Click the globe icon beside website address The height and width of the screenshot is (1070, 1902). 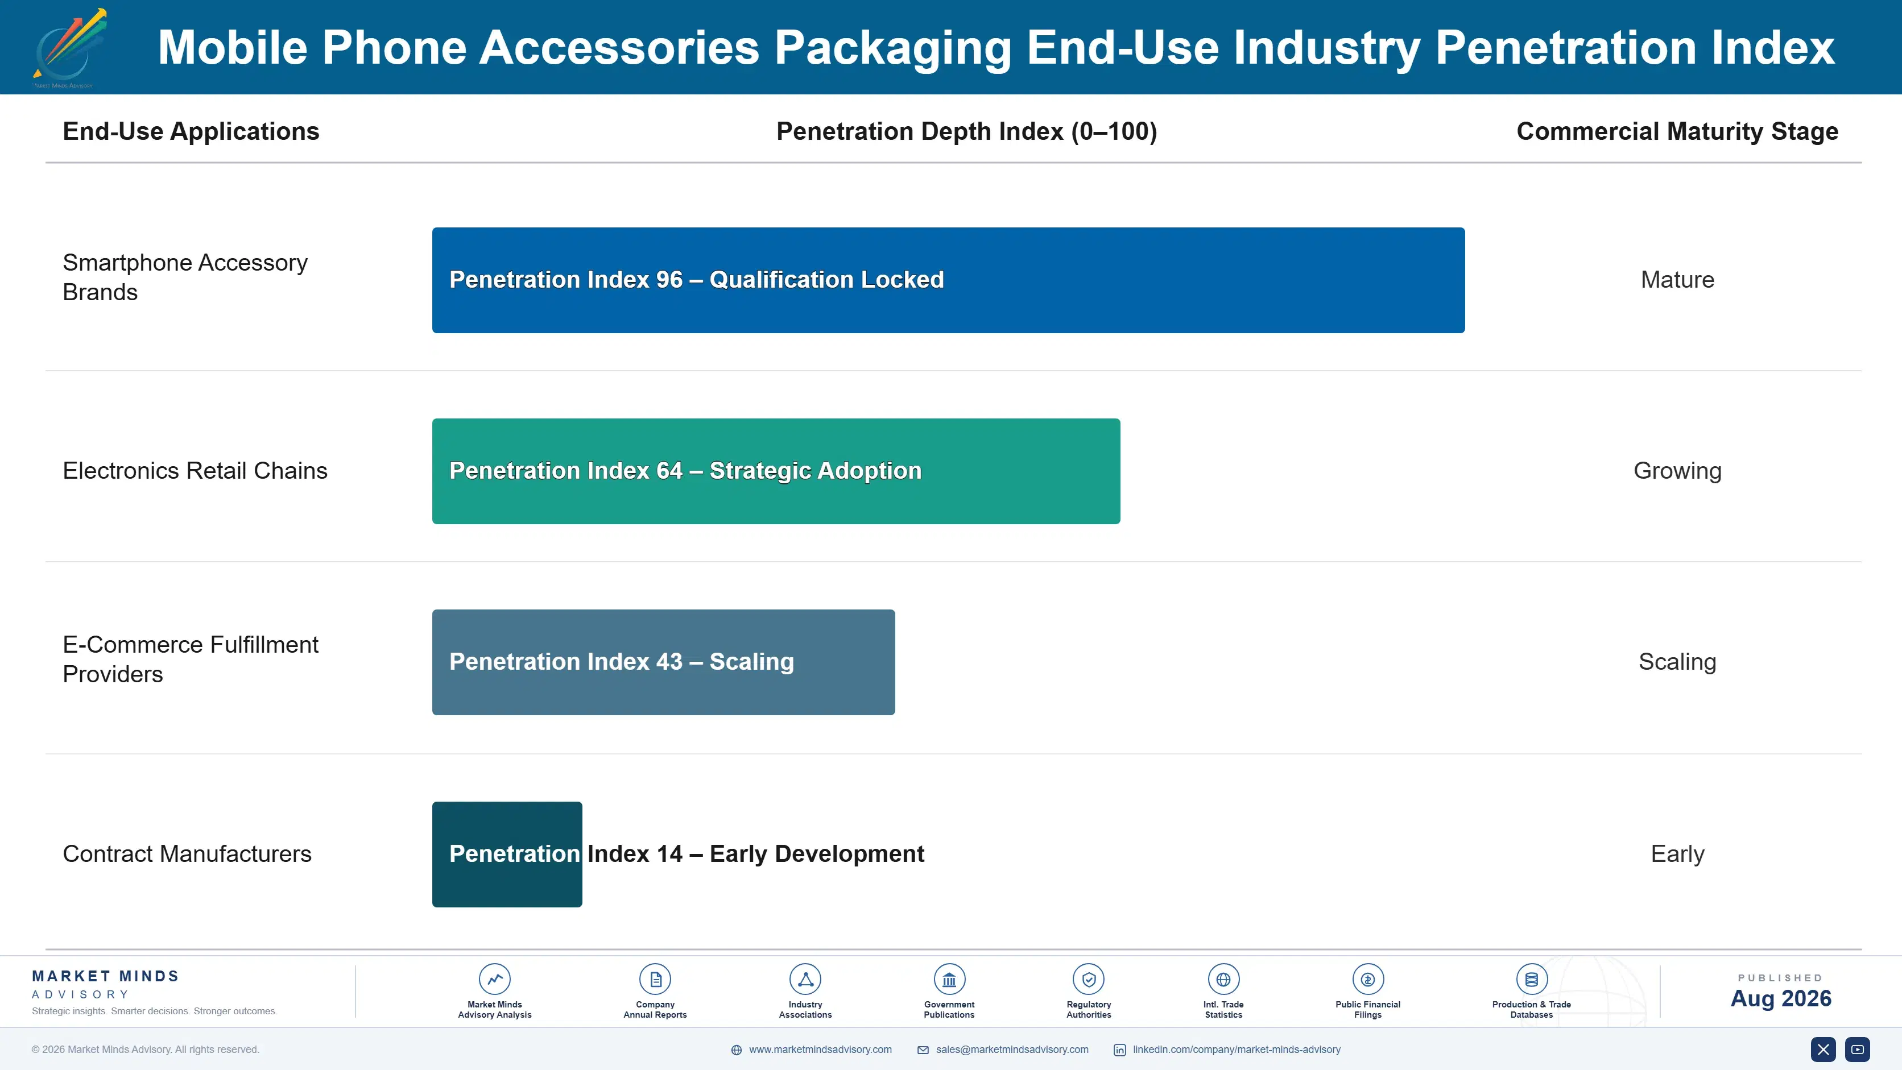click(x=736, y=1050)
